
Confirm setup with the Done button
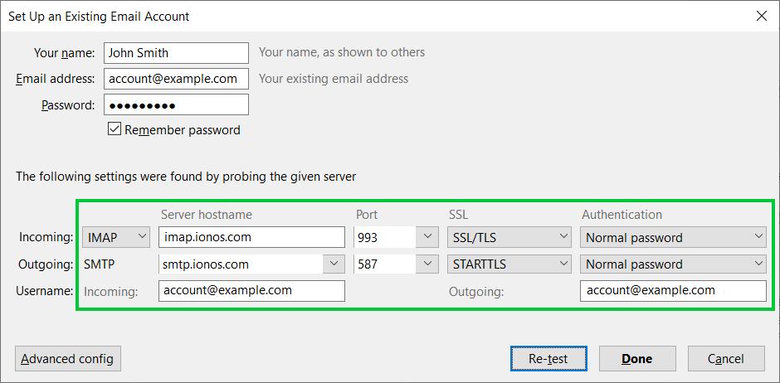637,359
